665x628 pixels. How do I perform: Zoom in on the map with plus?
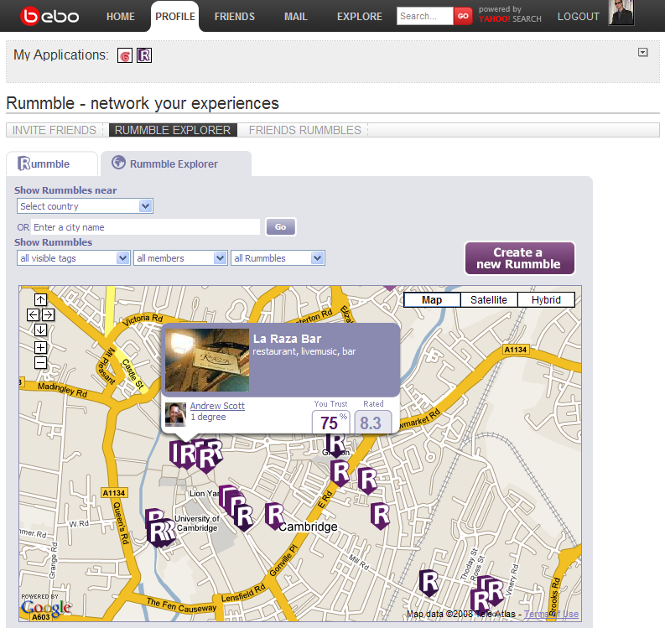coord(41,347)
